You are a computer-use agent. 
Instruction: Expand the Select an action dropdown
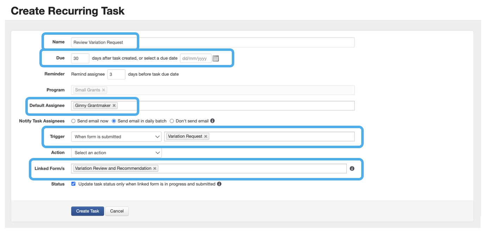116,153
